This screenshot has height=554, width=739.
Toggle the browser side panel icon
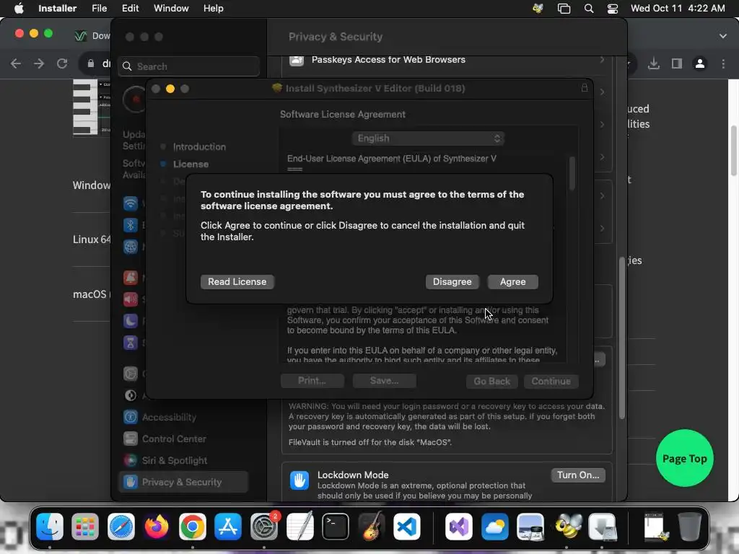coord(677,63)
